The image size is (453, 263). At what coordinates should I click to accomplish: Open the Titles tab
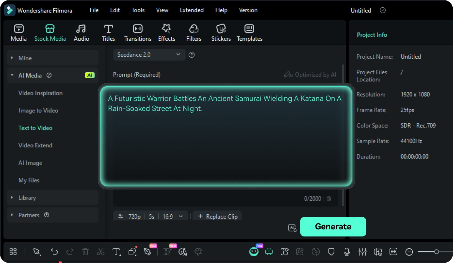(x=108, y=33)
